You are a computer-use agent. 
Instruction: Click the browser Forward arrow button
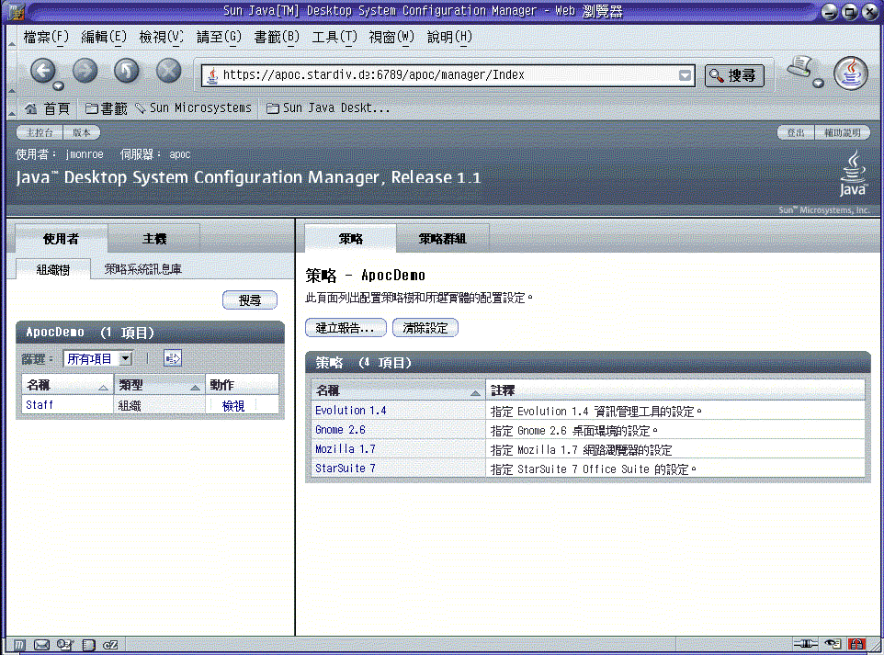pos(85,71)
